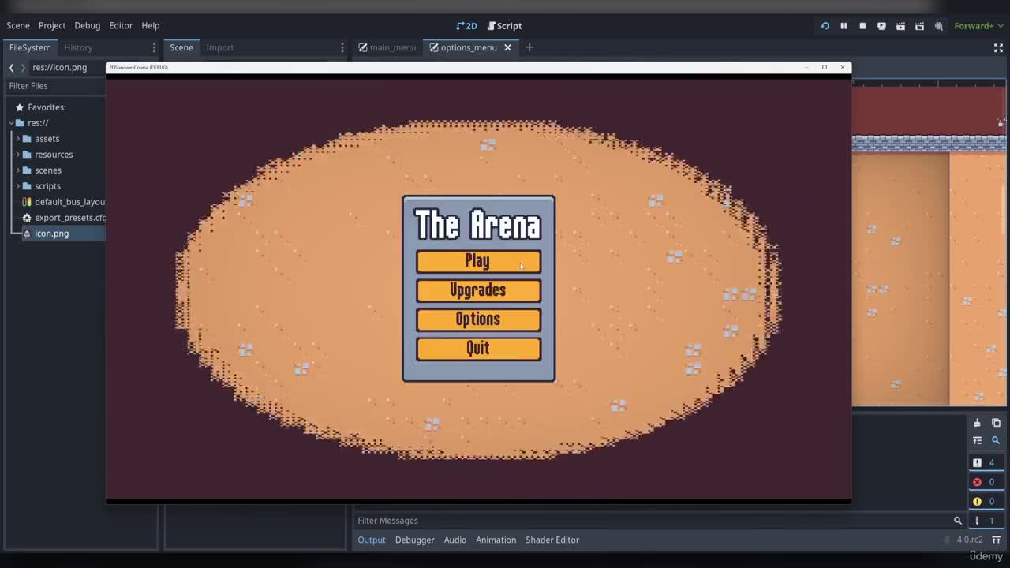Expand the assets folder
1010x568 pixels.
(x=17, y=139)
